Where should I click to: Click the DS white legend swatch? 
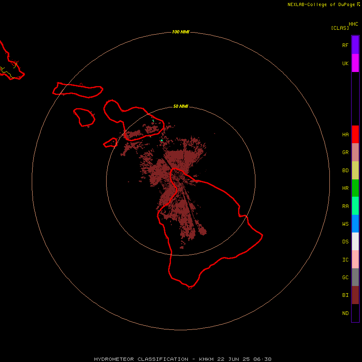355,241
